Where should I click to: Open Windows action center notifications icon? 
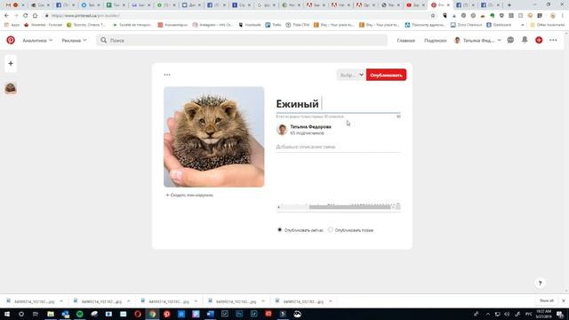560,314
